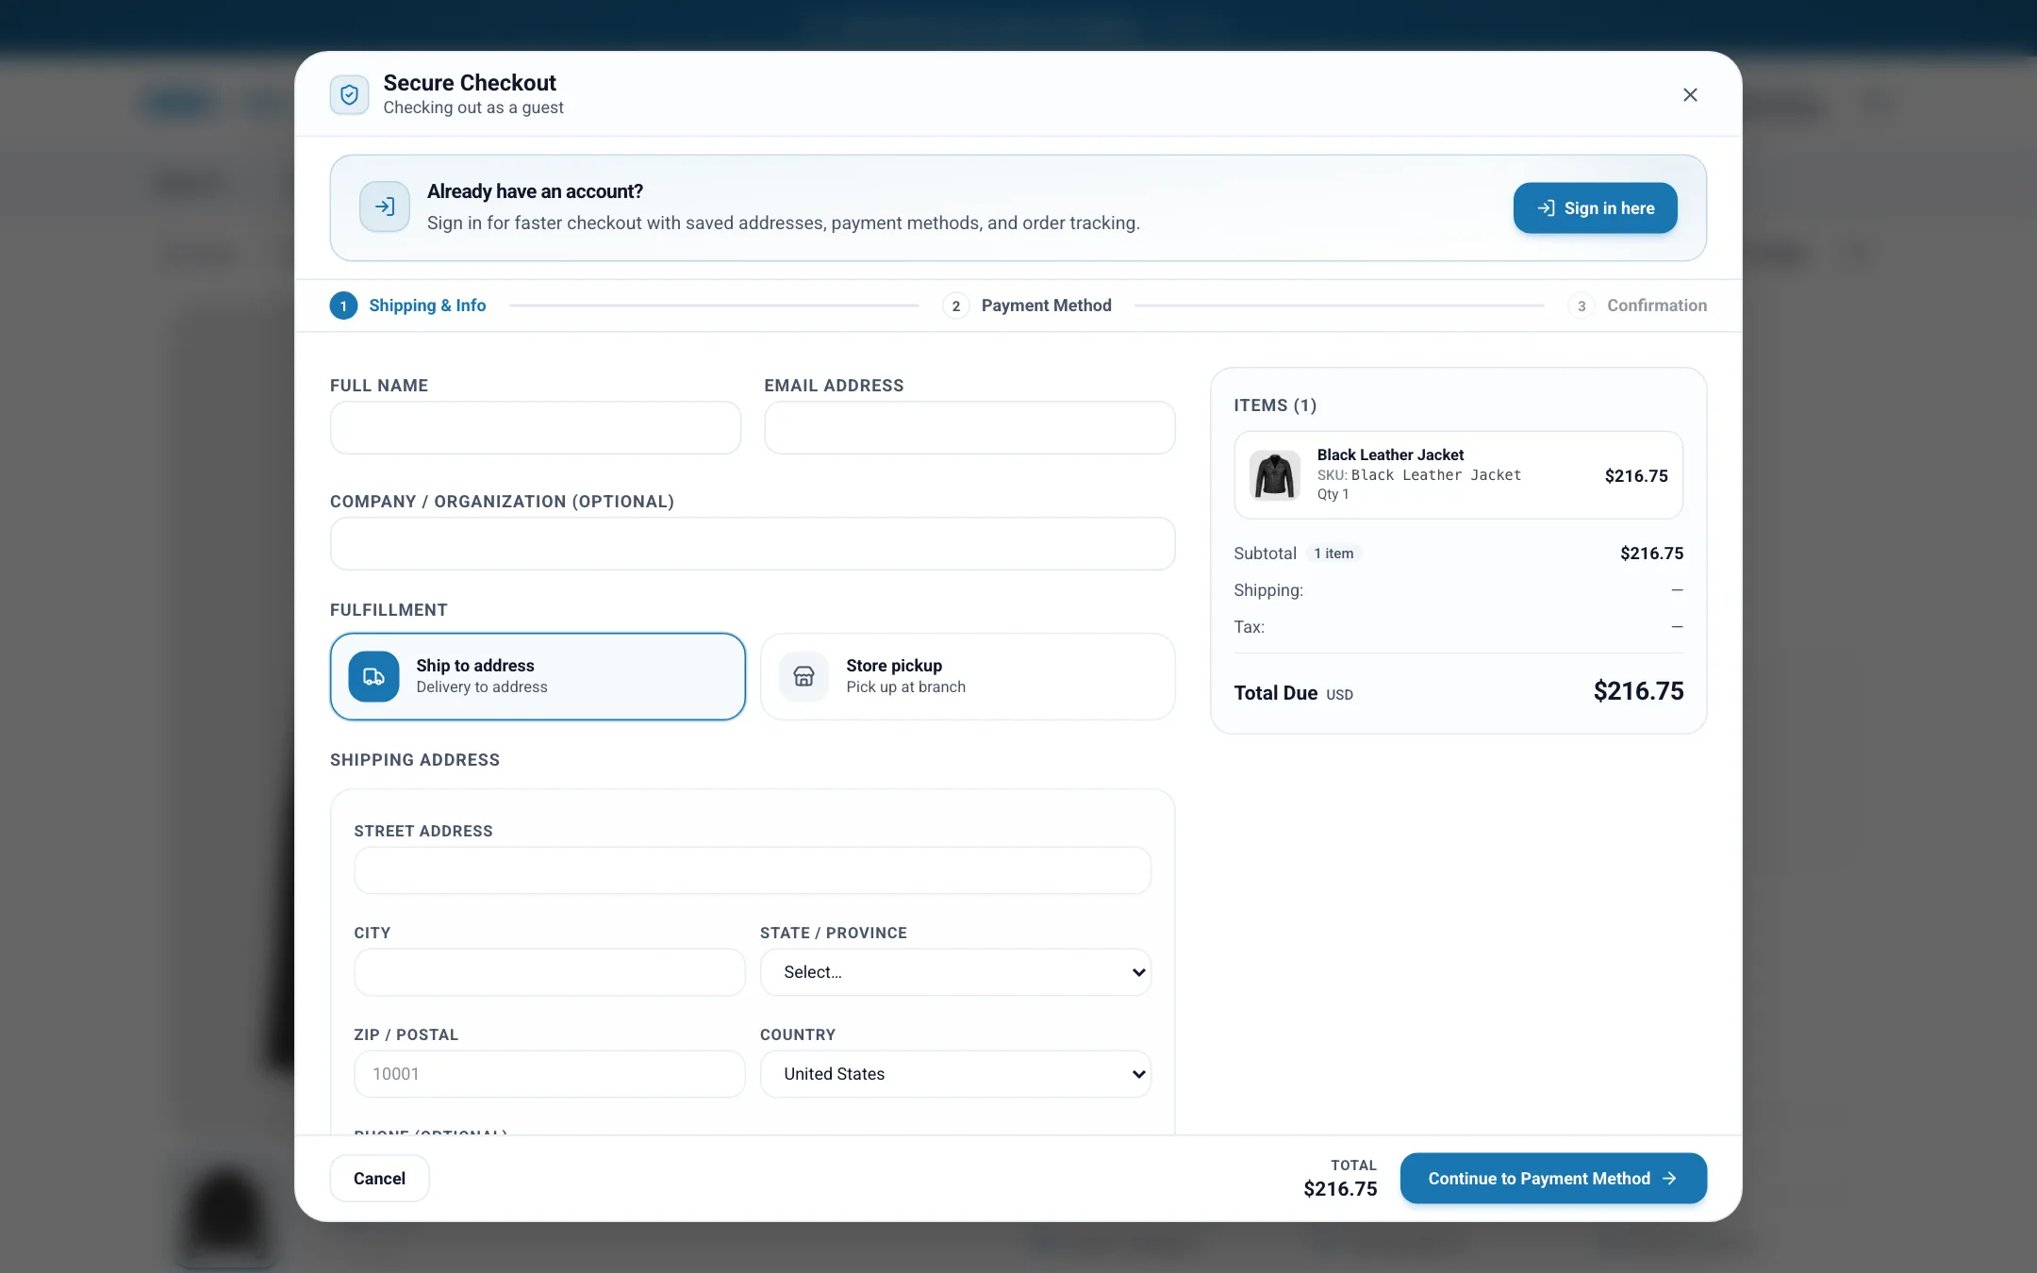The image size is (2037, 1273).
Task: Click the Black Leather Jacket thumbnail
Action: (x=1274, y=475)
